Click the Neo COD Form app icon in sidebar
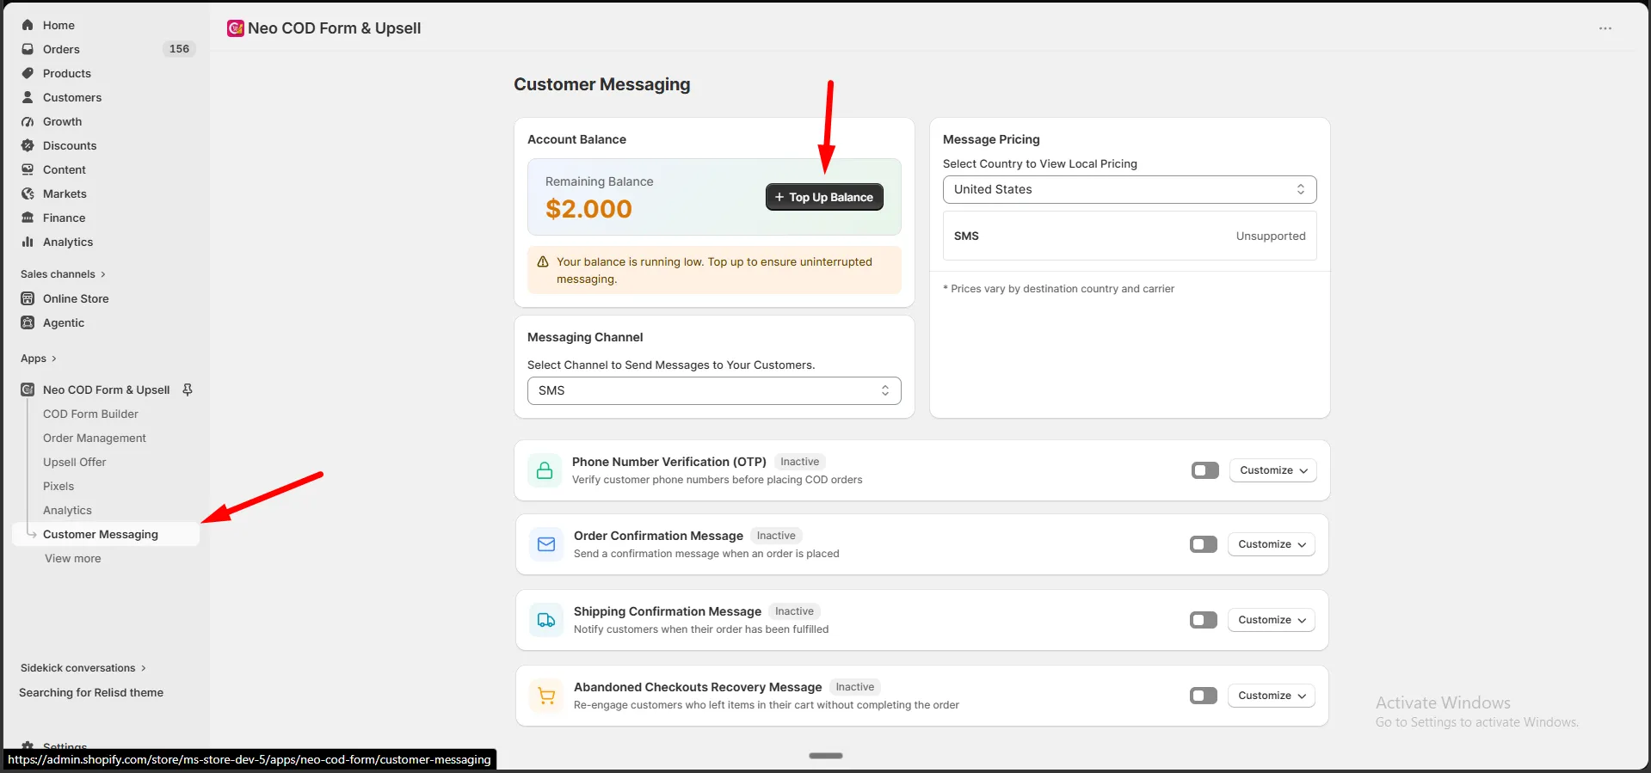The height and width of the screenshot is (773, 1651). (28, 390)
